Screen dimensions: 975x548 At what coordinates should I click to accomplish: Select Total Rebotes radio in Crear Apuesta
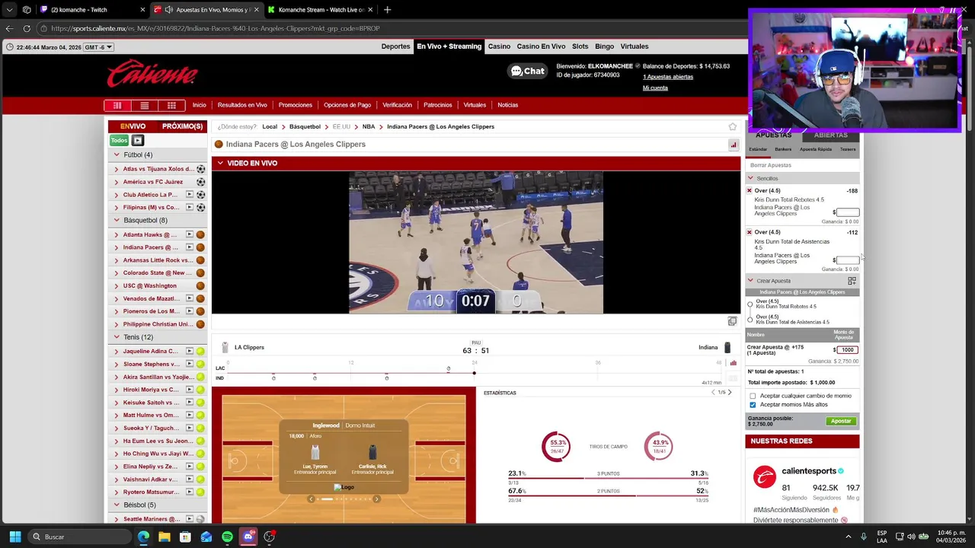[750, 304]
